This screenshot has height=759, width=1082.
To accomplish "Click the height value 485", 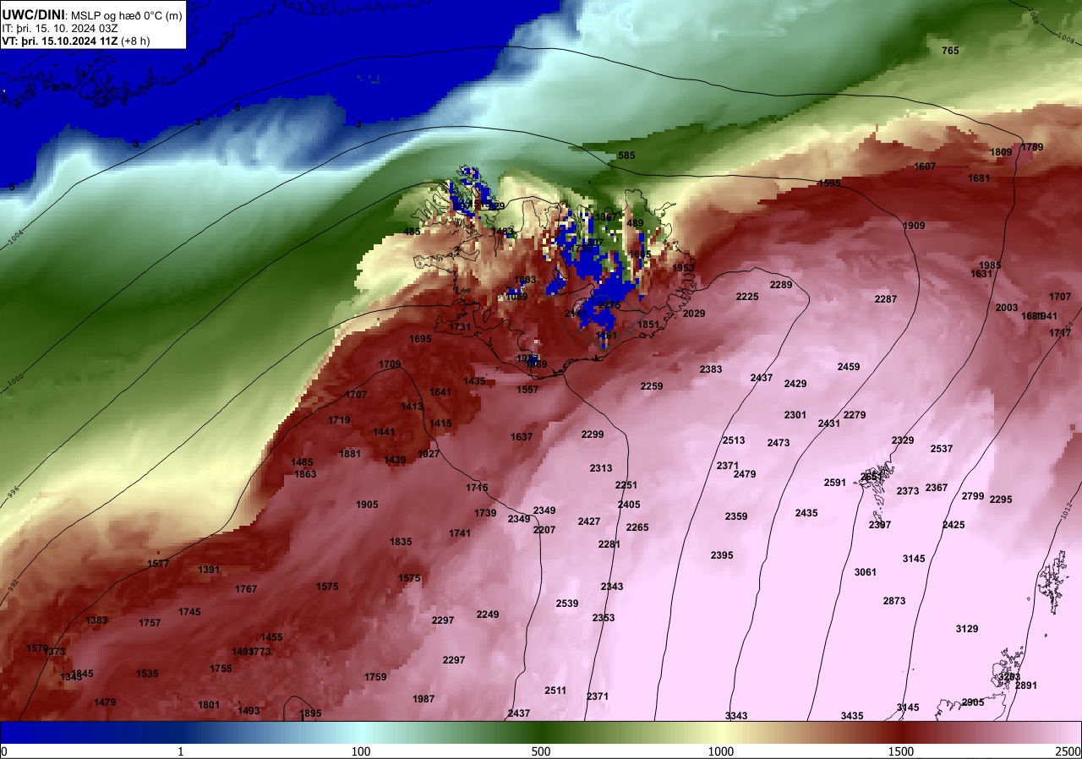I will [412, 232].
